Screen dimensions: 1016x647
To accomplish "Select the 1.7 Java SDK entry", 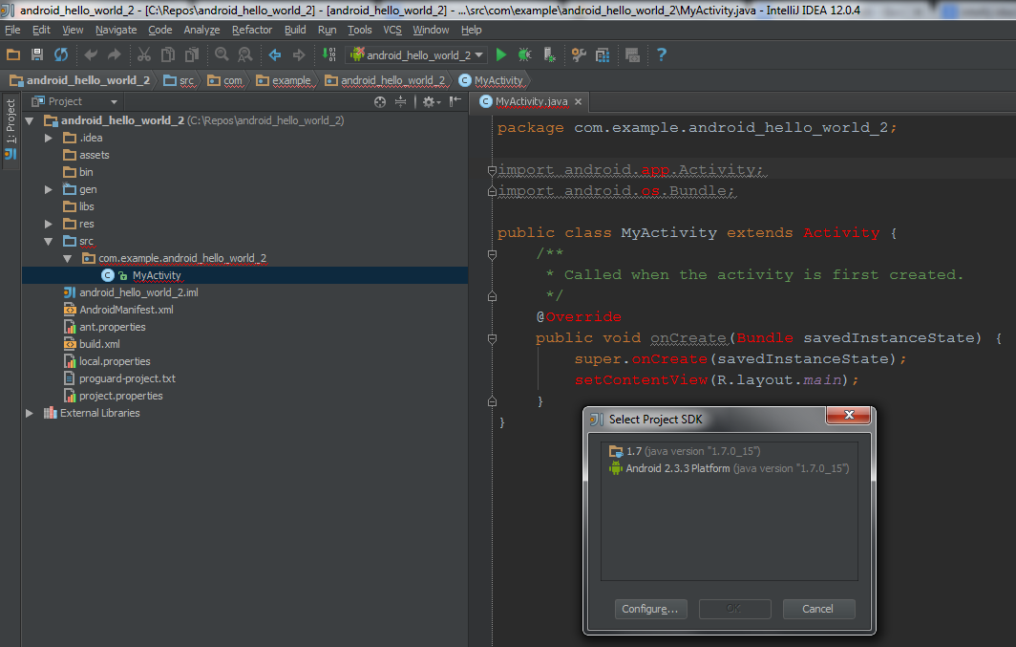I will (x=730, y=451).
